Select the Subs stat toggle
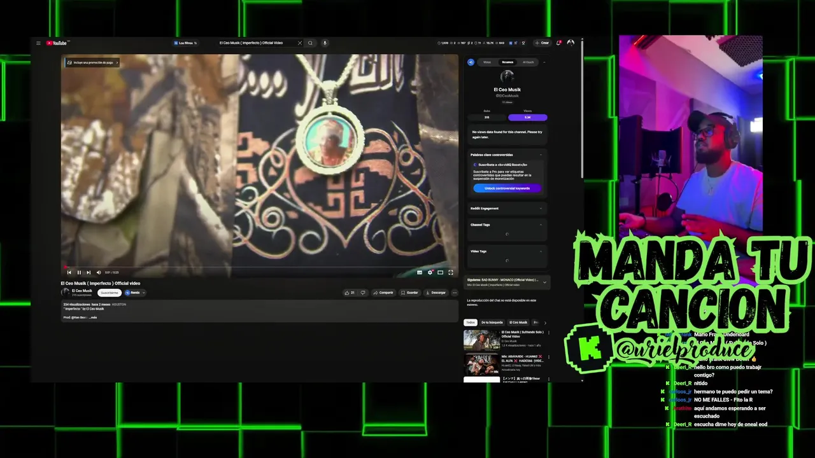Screen dimensions: 815x458 (487, 117)
